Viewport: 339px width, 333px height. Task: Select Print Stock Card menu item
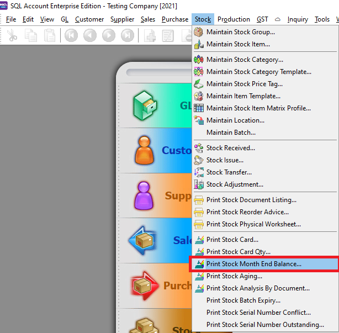232,240
